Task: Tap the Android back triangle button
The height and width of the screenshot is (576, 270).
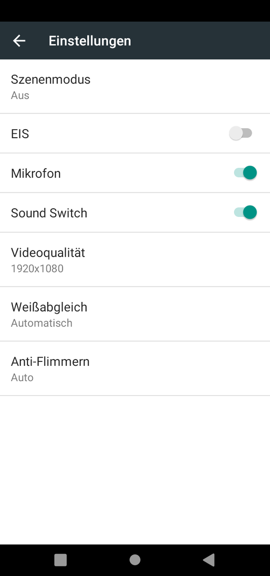Action: [x=209, y=560]
